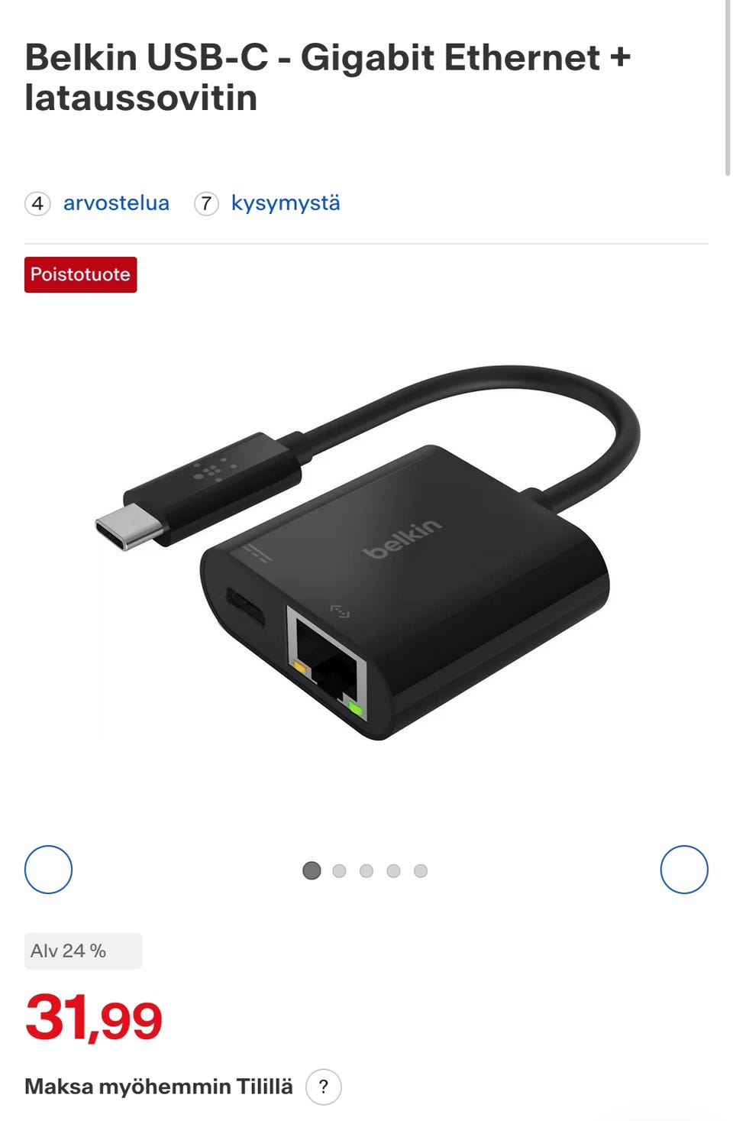Select the first image carousel dot
Screen dimensions: 733x1121
312,870
